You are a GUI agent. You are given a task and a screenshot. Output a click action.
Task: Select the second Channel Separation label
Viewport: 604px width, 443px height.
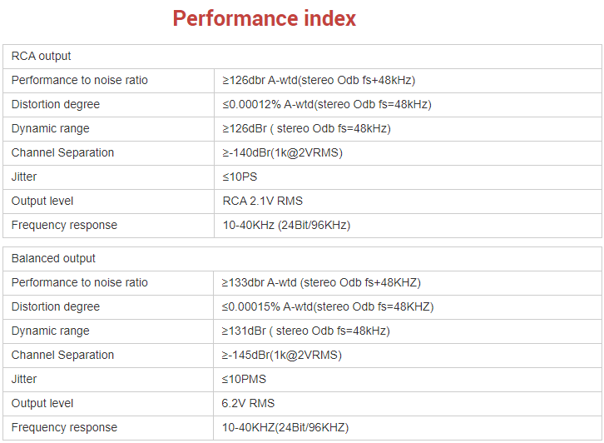click(x=63, y=356)
